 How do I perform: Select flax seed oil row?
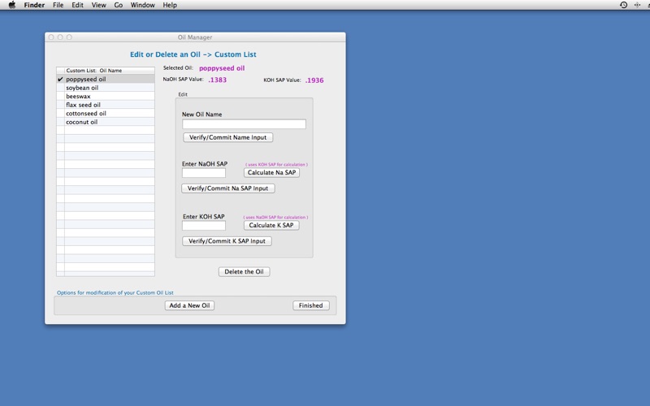pos(106,105)
